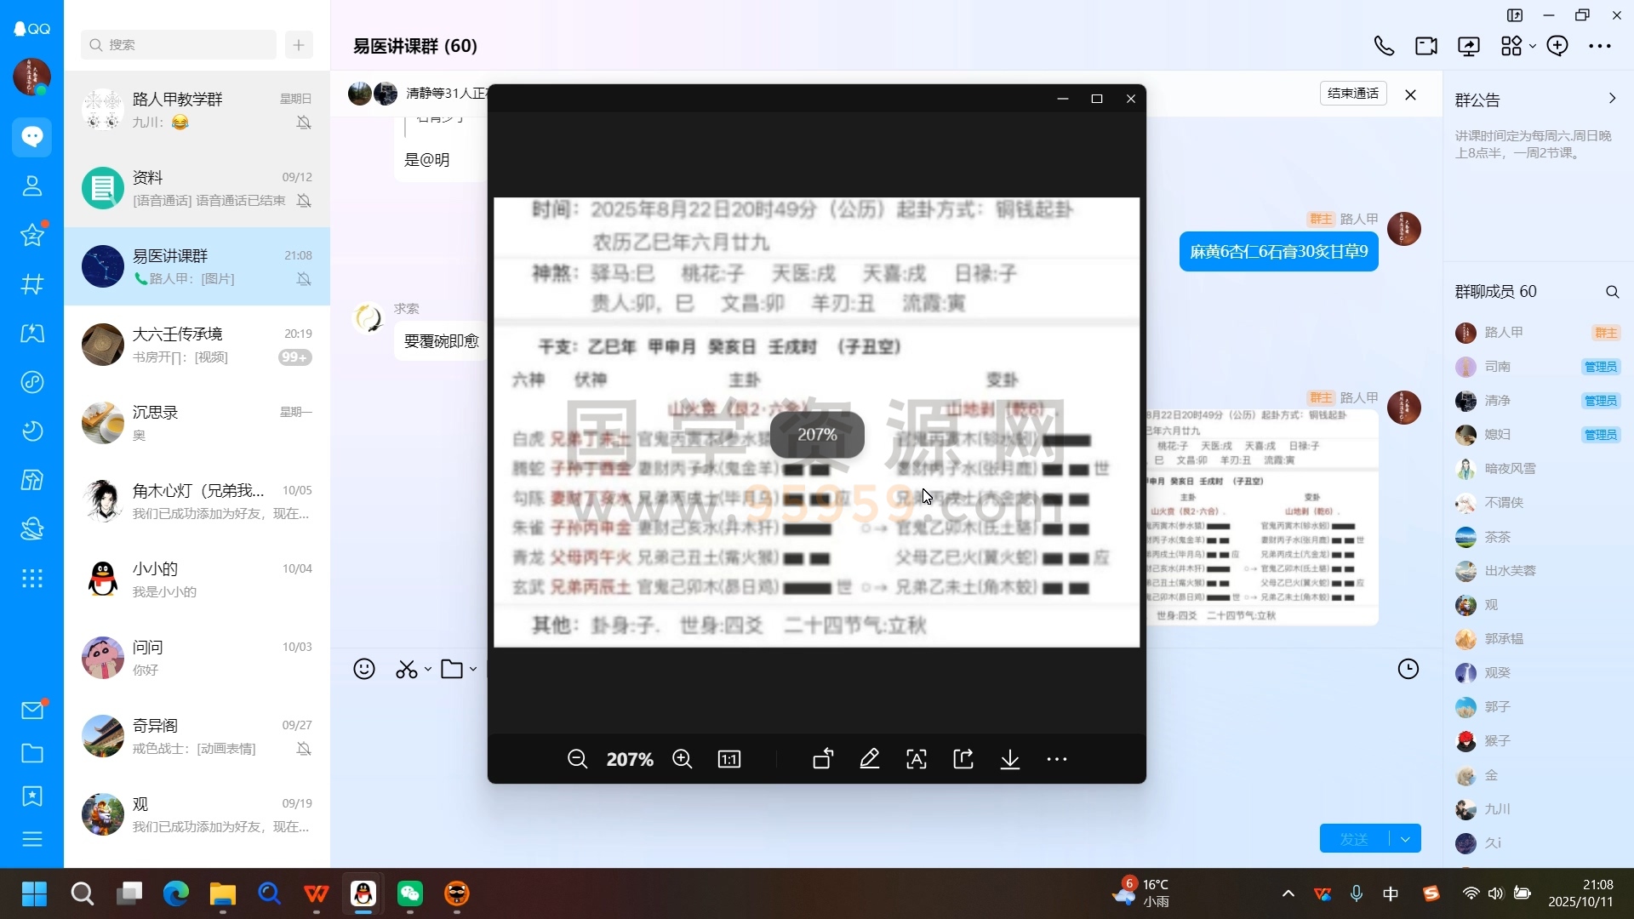Click the add plus button beside search
Viewport: 1634px width, 919px height.
pos(299,45)
